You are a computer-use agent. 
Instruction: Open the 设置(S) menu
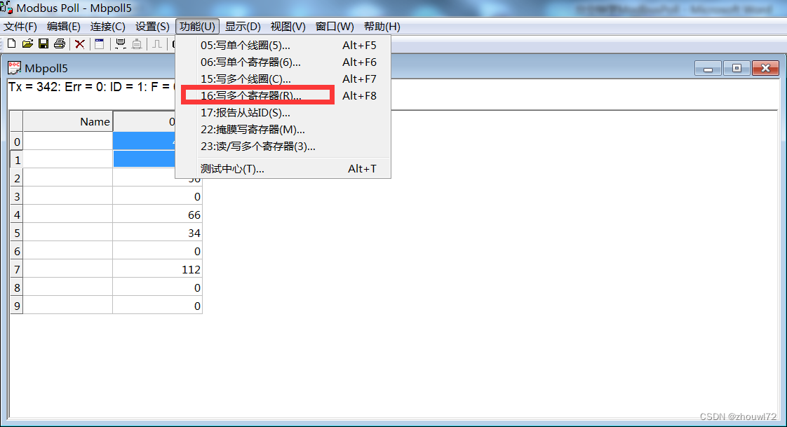(x=152, y=27)
